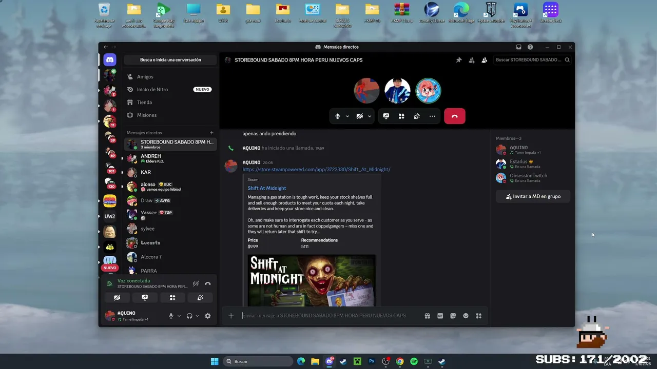Open the Amigos tab
The width and height of the screenshot is (657, 369).
point(170,77)
